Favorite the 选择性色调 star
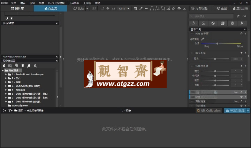Image resolution: width=251 pixels, height=148 pixels. click(x=241, y=66)
